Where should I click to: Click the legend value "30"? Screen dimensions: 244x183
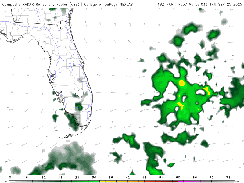pos(94,178)
